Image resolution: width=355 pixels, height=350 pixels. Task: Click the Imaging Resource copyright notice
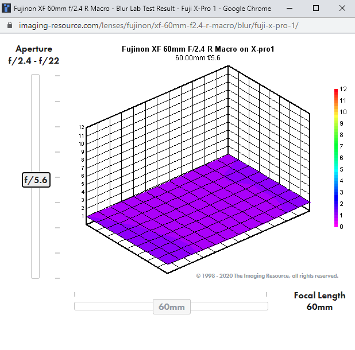pos(267,276)
